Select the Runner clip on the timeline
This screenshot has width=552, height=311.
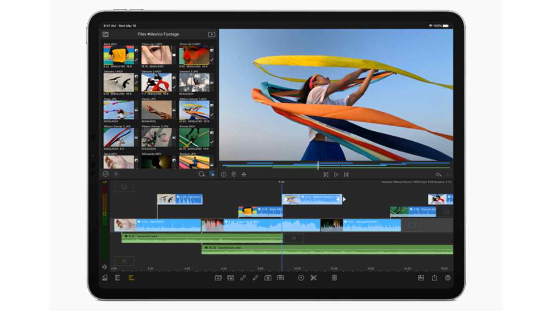click(413, 211)
